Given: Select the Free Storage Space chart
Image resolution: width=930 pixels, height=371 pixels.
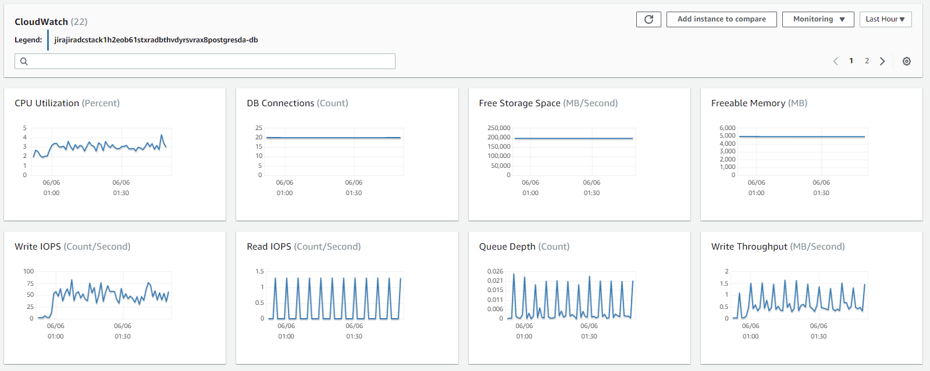Looking at the screenshot, I should [574, 151].
